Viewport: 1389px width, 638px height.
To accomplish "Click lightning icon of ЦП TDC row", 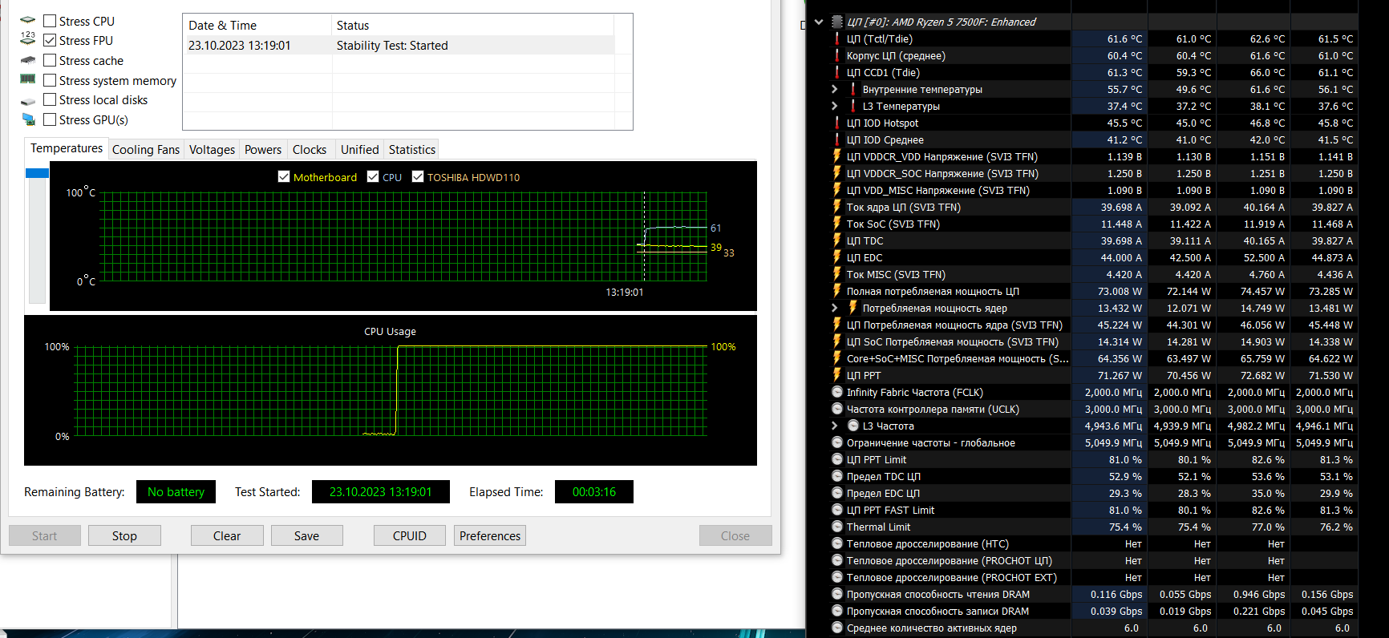I will pos(837,240).
